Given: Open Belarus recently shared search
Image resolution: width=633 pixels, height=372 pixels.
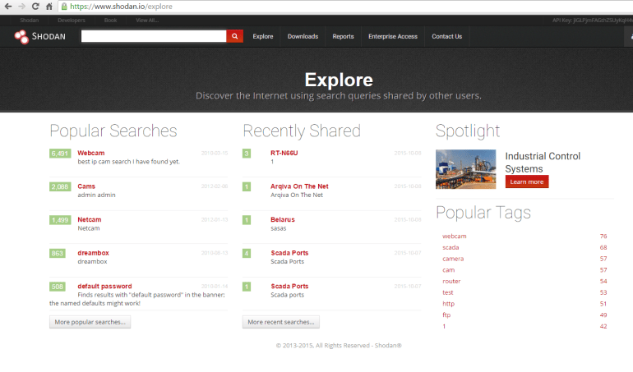Looking at the screenshot, I should [283, 219].
